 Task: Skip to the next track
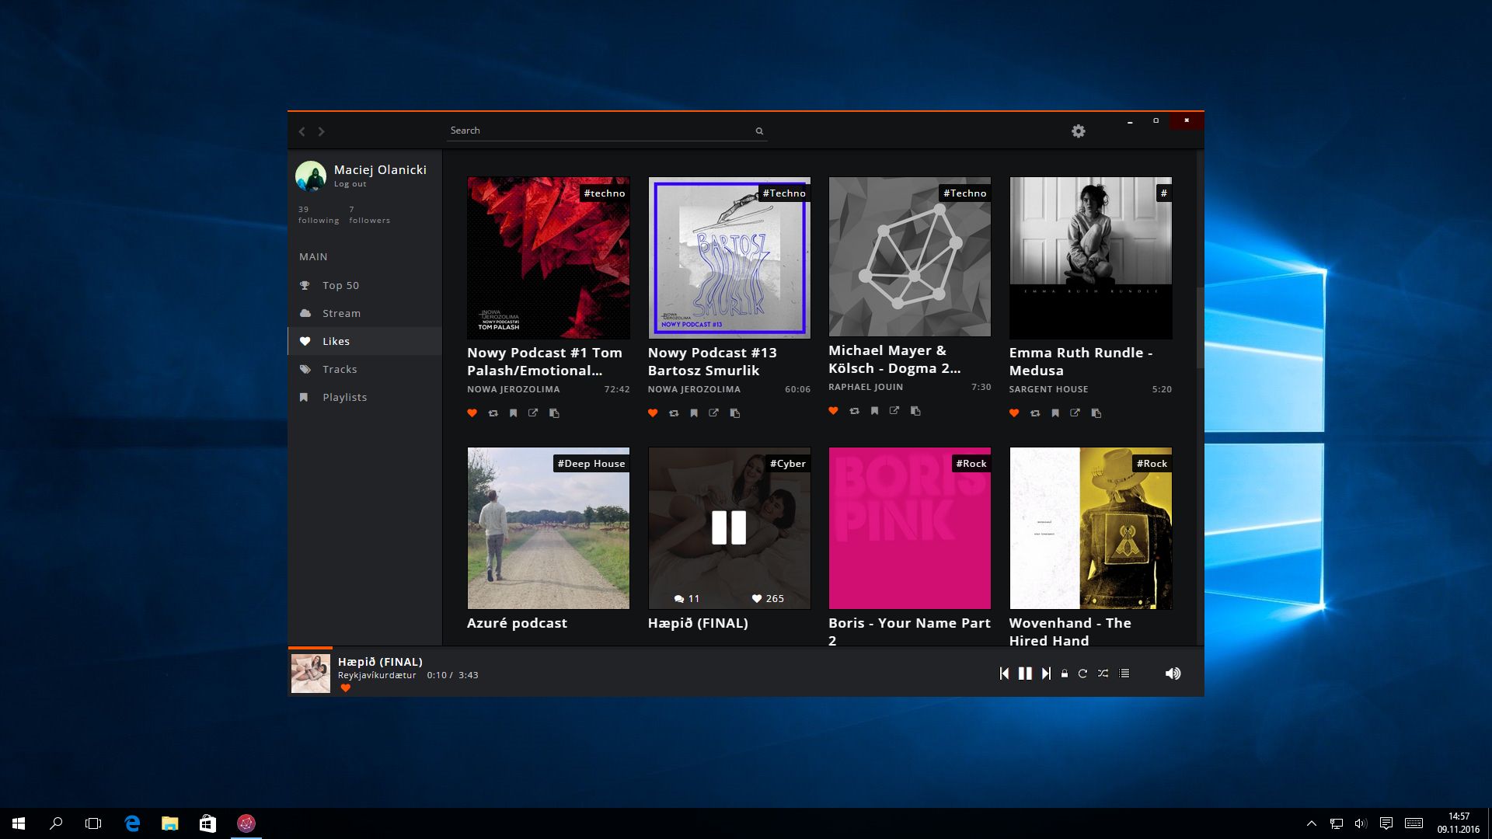pyautogui.click(x=1046, y=674)
